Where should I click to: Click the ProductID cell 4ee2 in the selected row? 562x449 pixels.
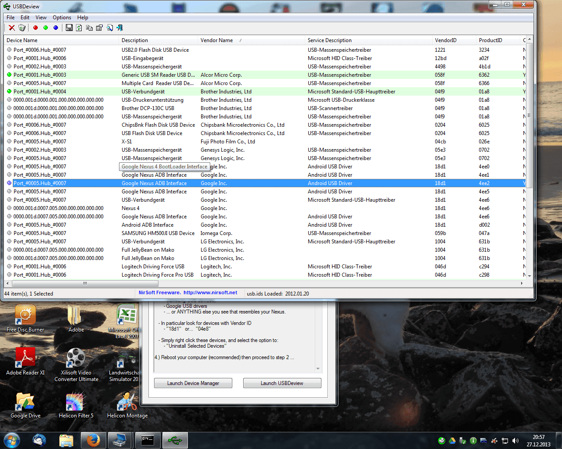484,183
